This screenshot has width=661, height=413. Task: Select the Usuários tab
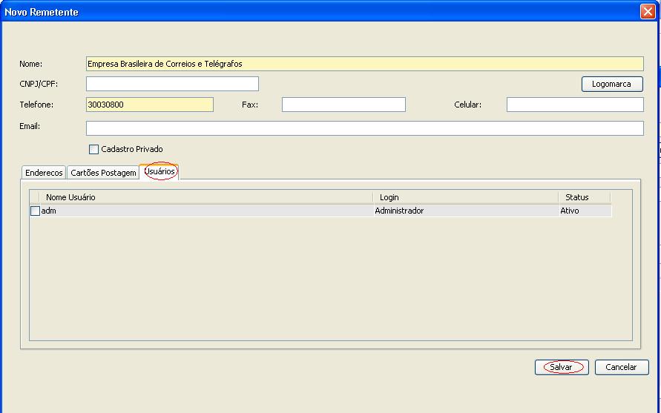(160, 171)
